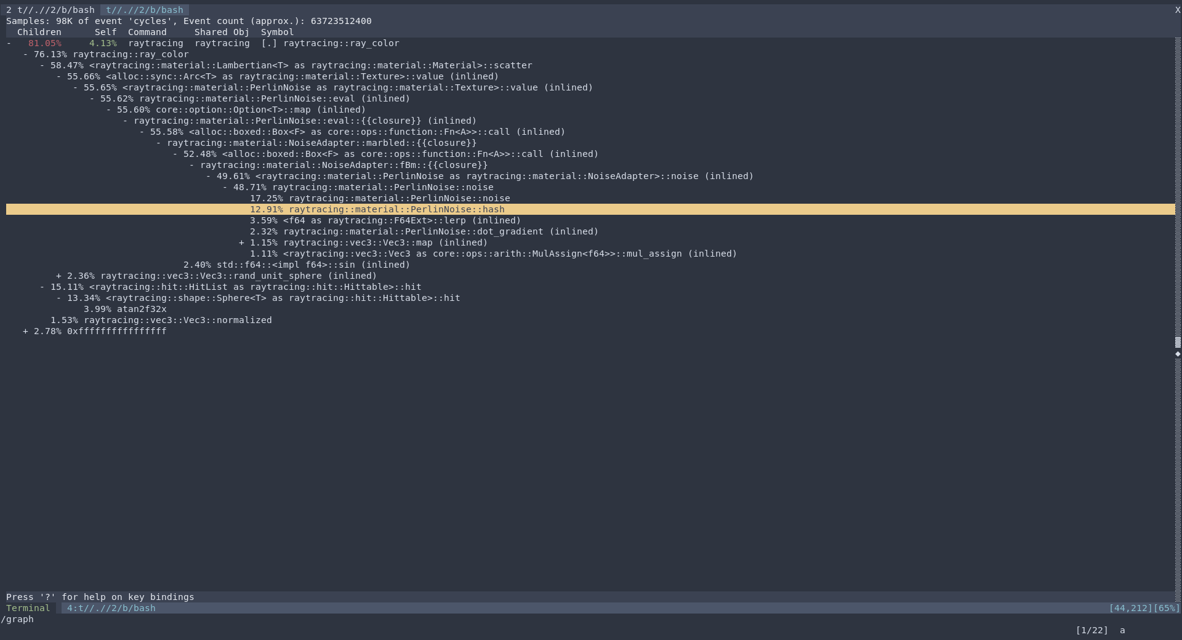
Task: Collapse the 55.58% Box Fn call node
Action: [142, 132]
